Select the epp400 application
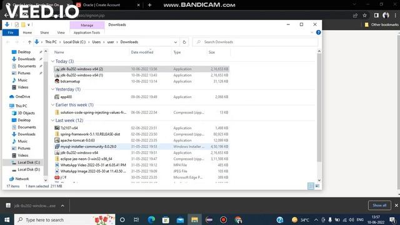The height and width of the screenshot is (225, 400). tap(142, 97)
